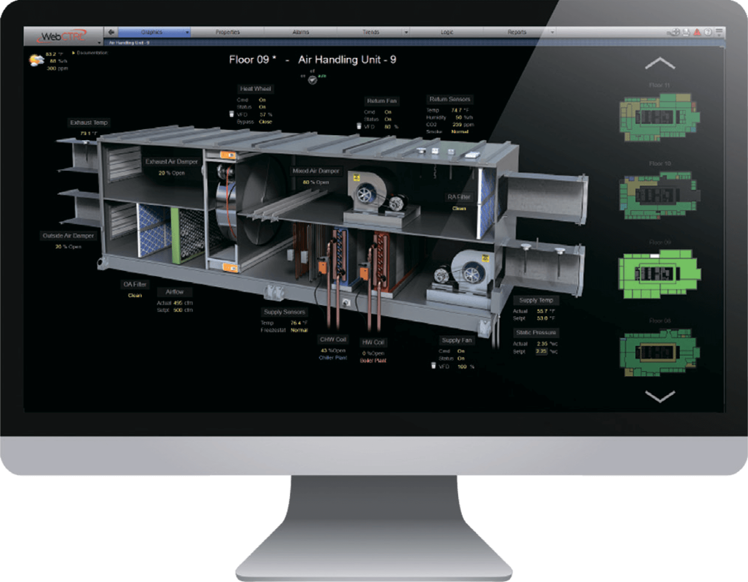Click the Exhaust Air Damper label
Viewport: 748px width, 582px height.
172,161
